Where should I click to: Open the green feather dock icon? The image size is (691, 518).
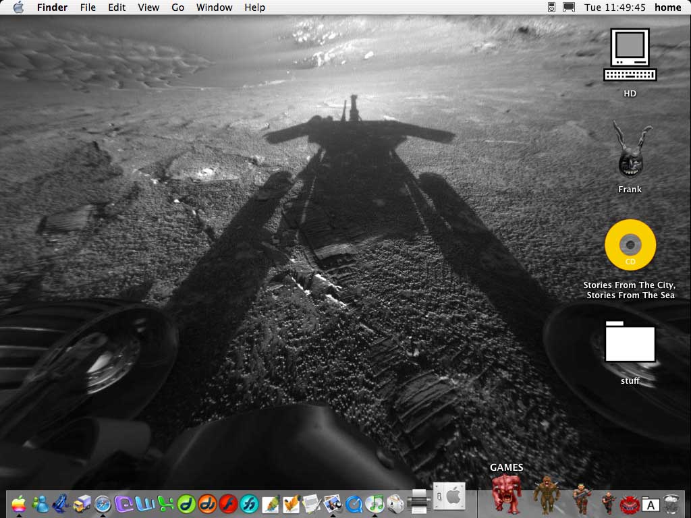click(270, 504)
